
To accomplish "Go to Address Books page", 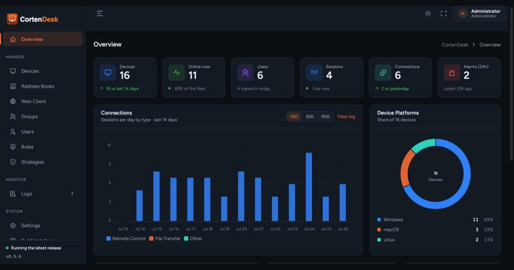I will click(x=42, y=86).
